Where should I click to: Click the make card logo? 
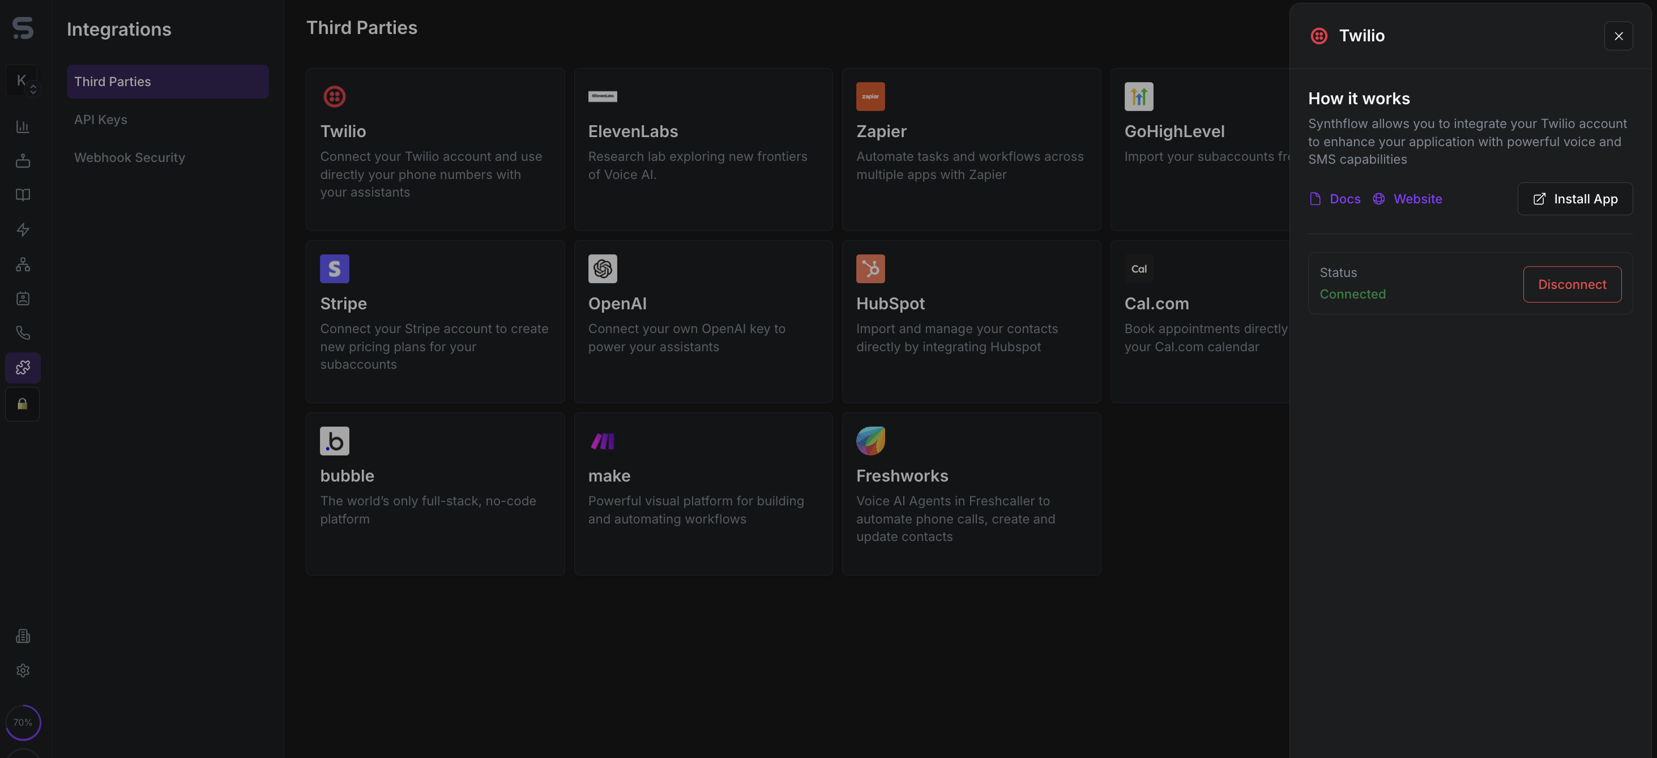[x=603, y=441]
